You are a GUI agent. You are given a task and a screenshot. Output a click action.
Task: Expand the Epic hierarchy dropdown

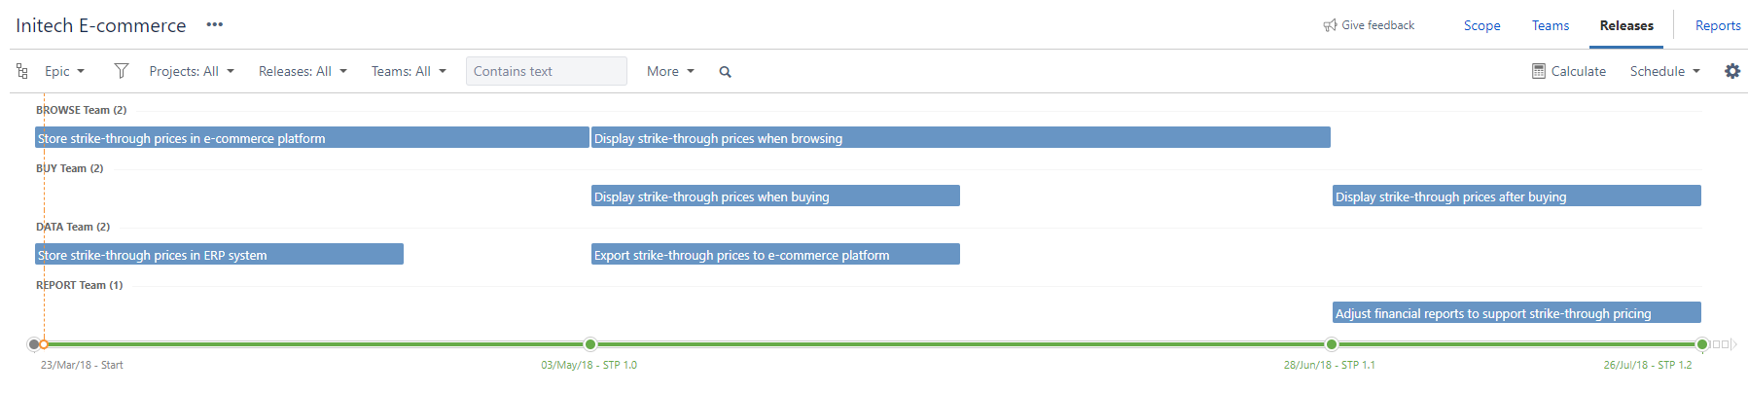point(65,71)
